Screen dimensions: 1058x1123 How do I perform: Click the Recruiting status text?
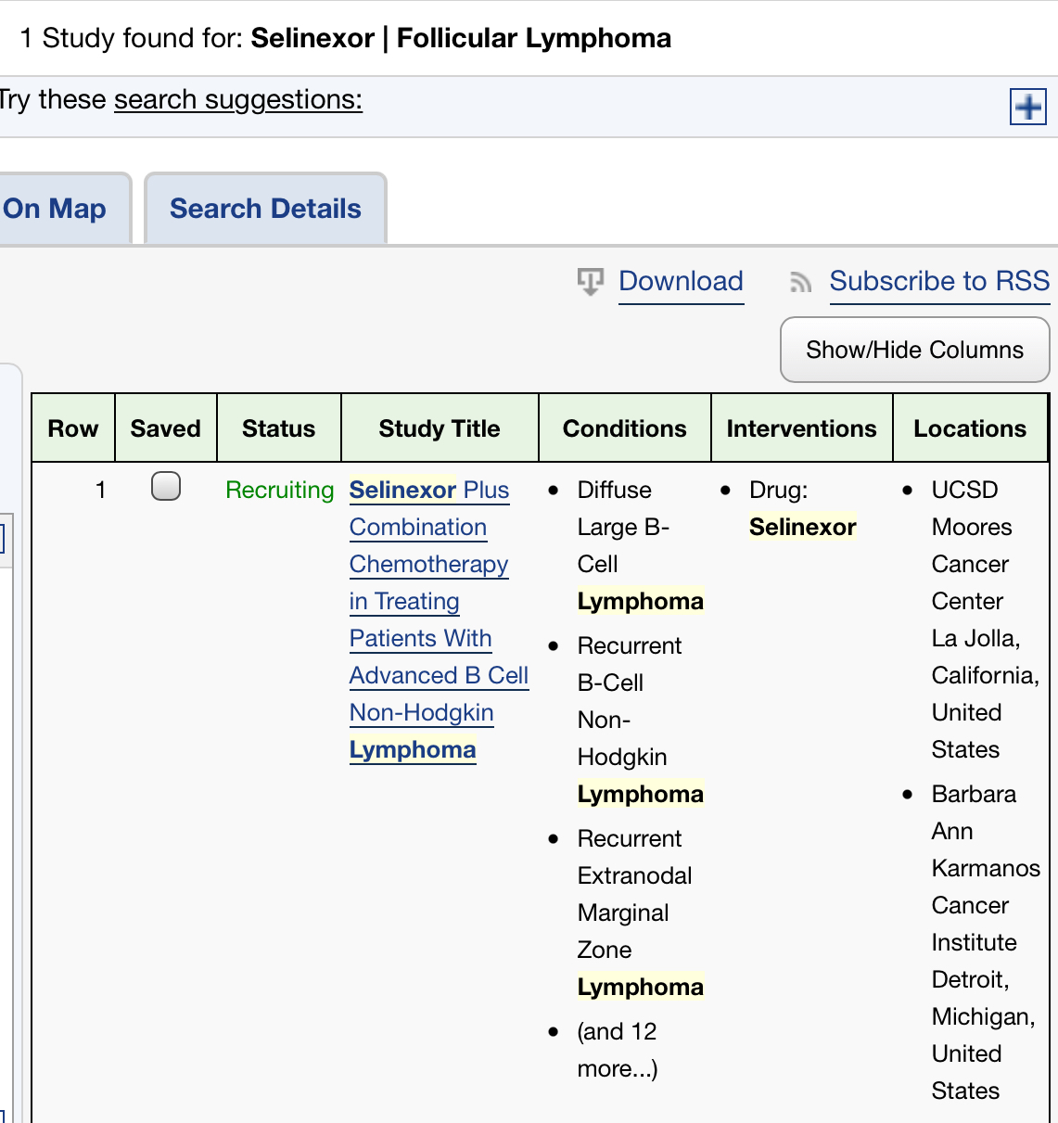279,490
